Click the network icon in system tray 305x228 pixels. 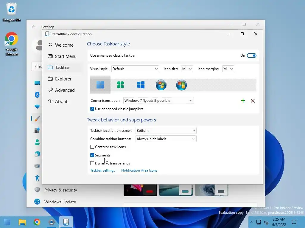pos(259,222)
